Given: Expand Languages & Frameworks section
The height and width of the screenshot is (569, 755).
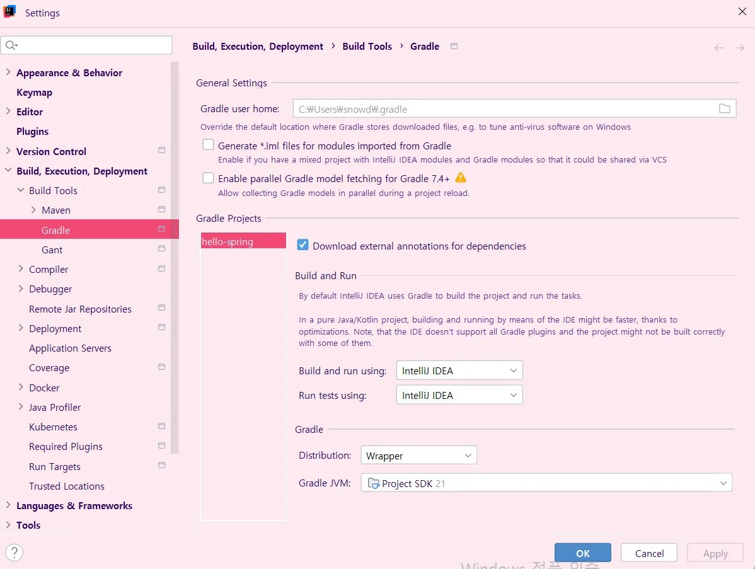Looking at the screenshot, I should 8,505.
